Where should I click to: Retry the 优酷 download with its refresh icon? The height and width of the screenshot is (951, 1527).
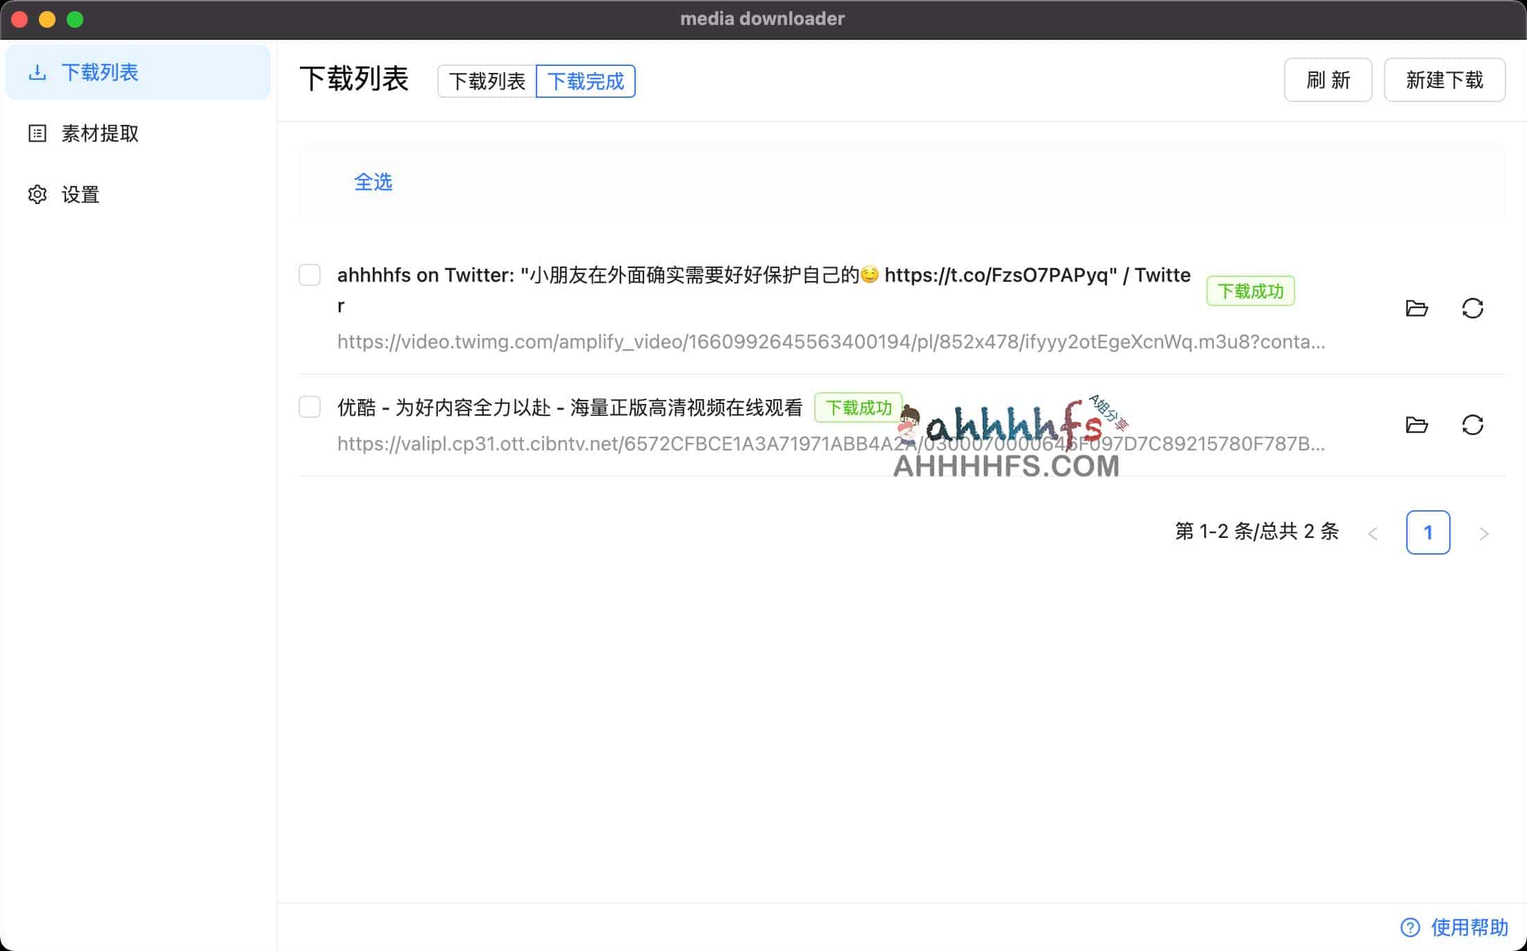point(1474,425)
